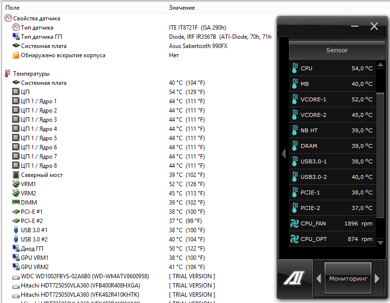Click the GPU VRM2 icon
390x303 pixels.
coord(16,267)
